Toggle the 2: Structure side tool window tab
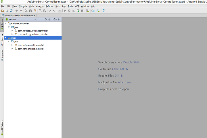This screenshot has width=207, height=138. 2,40
